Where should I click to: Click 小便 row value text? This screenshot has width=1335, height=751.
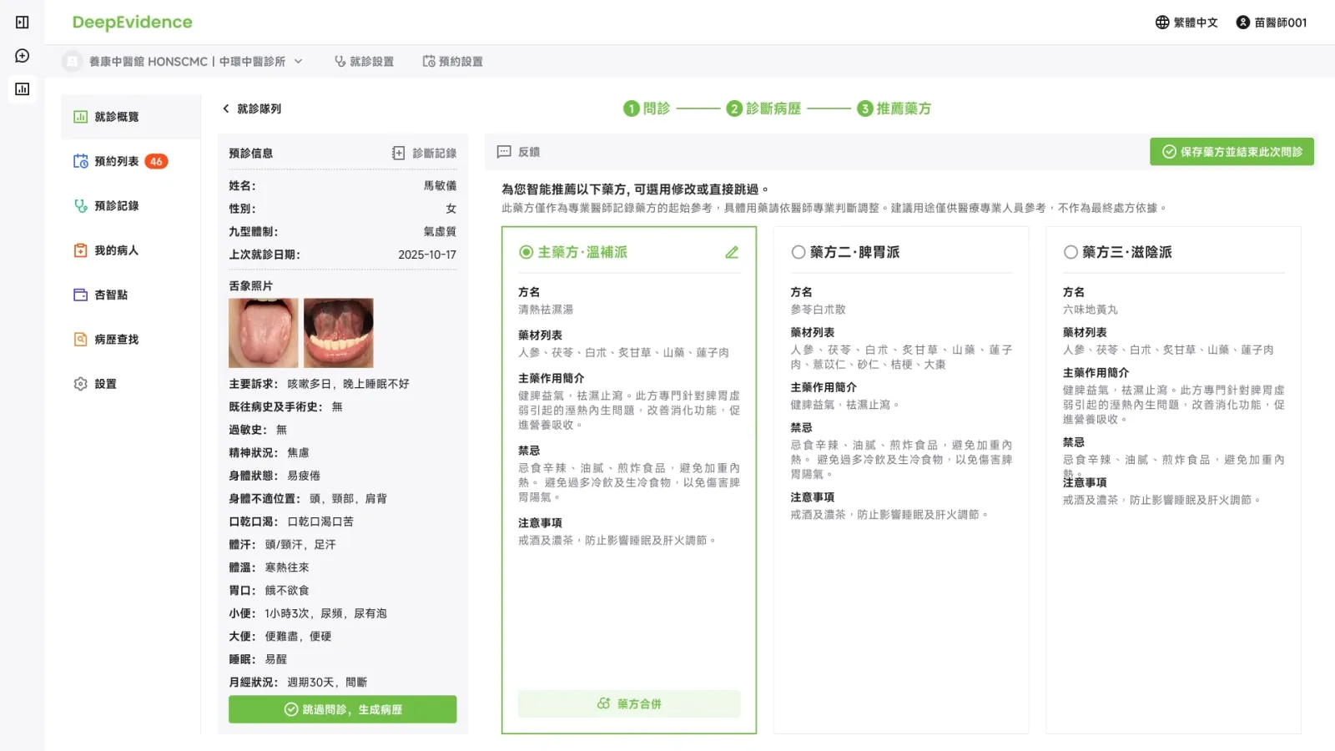tap(325, 613)
